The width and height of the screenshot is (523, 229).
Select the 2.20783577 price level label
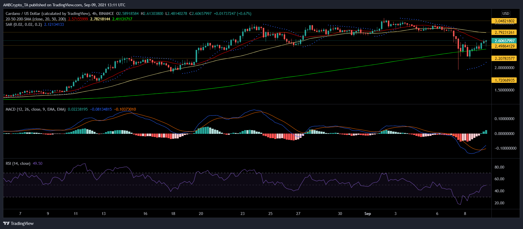tap(505, 58)
